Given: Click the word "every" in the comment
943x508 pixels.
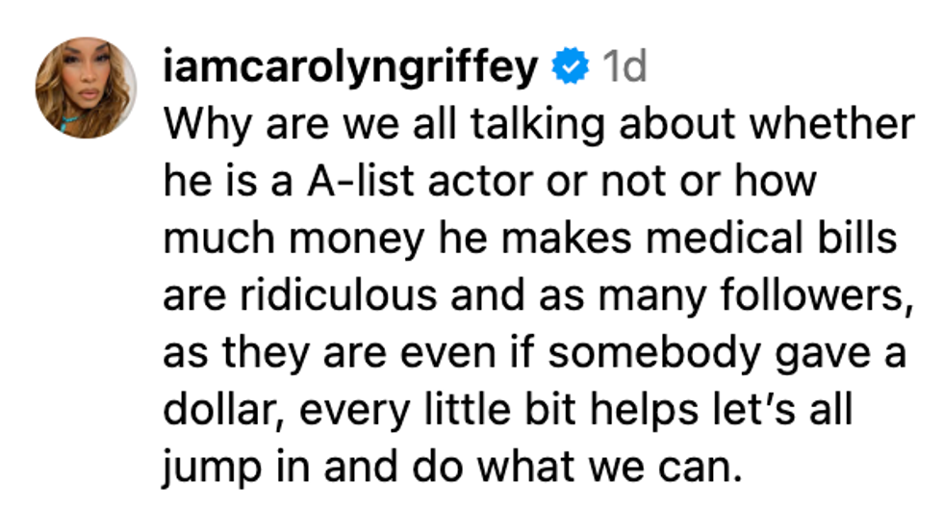Looking at the screenshot, I should (343, 409).
